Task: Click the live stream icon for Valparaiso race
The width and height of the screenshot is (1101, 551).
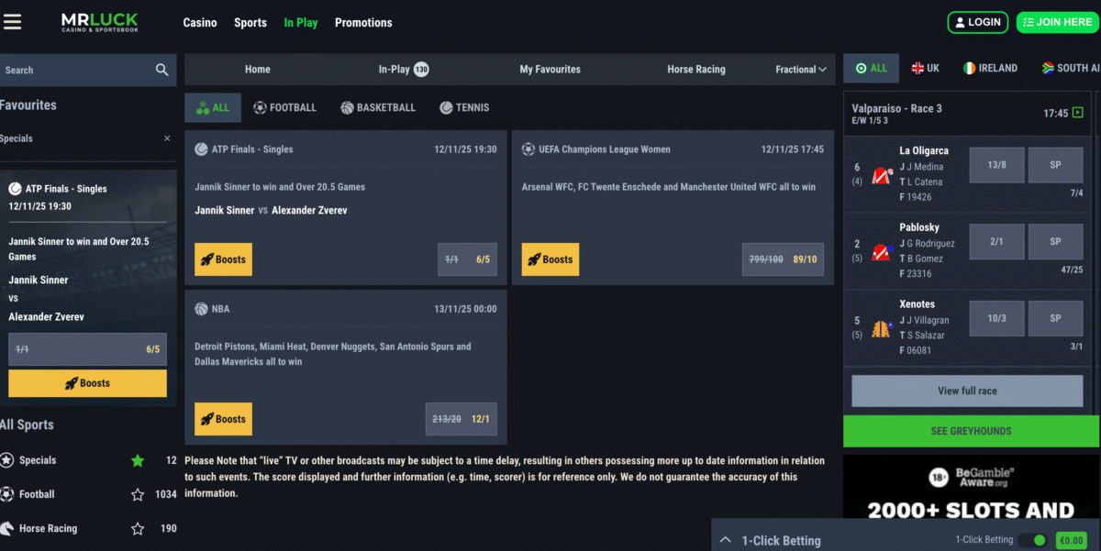Action: 1078,113
